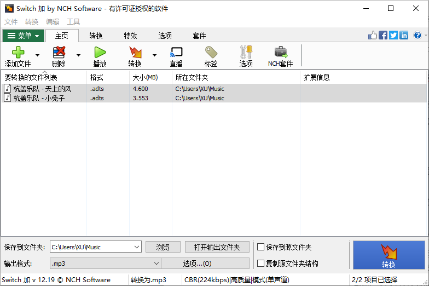The height and width of the screenshot is (286, 429).
Task: Share via the Twitter icon
Action: (x=393, y=35)
